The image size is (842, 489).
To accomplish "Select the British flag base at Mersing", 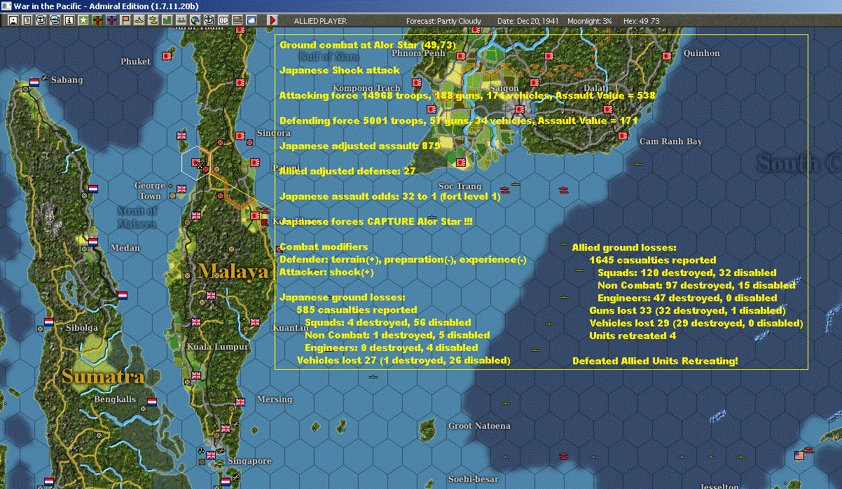I will pyautogui.click(x=240, y=402).
